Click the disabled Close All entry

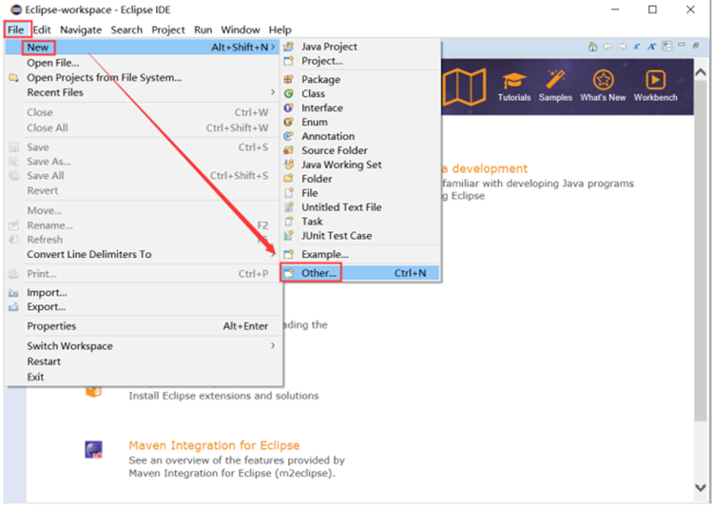click(144, 127)
